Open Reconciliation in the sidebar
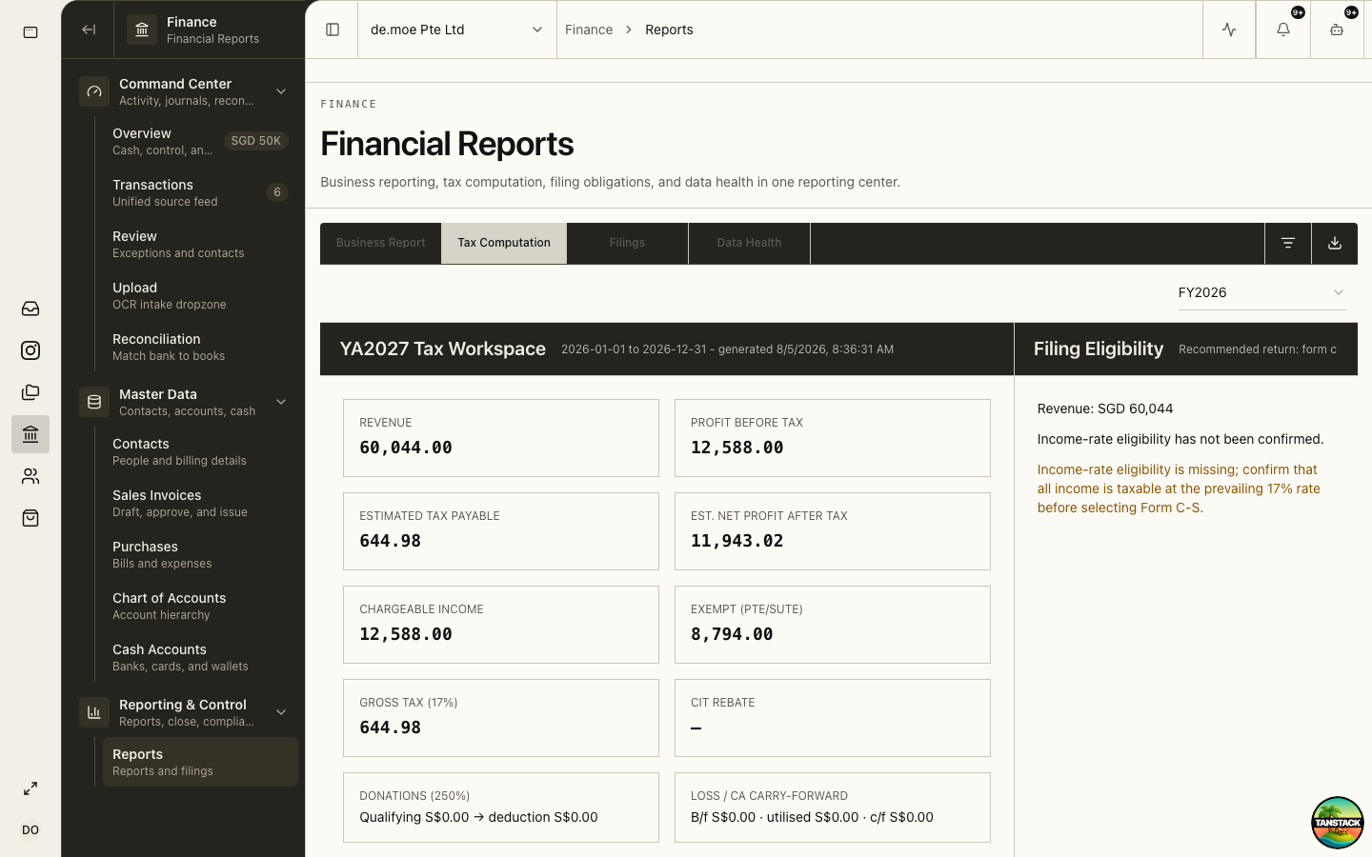Image resolution: width=1372 pixels, height=857 pixels. point(200,347)
